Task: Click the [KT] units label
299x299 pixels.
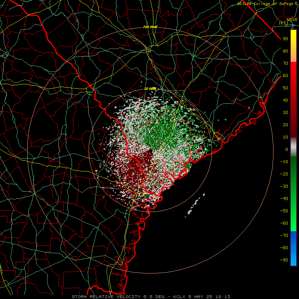Action: click(x=284, y=23)
